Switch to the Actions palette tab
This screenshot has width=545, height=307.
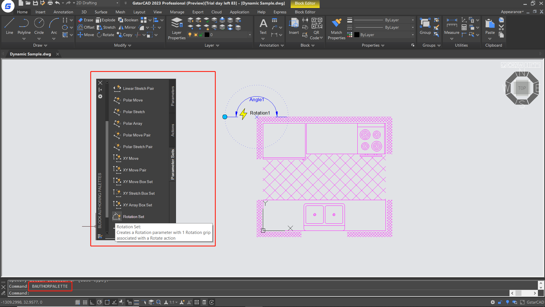(x=173, y=130)
